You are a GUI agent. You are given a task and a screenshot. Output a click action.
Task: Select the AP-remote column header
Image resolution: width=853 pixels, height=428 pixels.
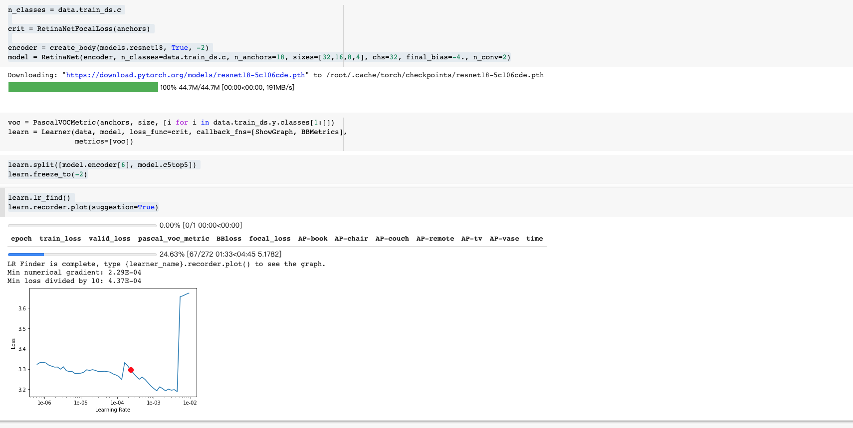click(x=435, y=239)
